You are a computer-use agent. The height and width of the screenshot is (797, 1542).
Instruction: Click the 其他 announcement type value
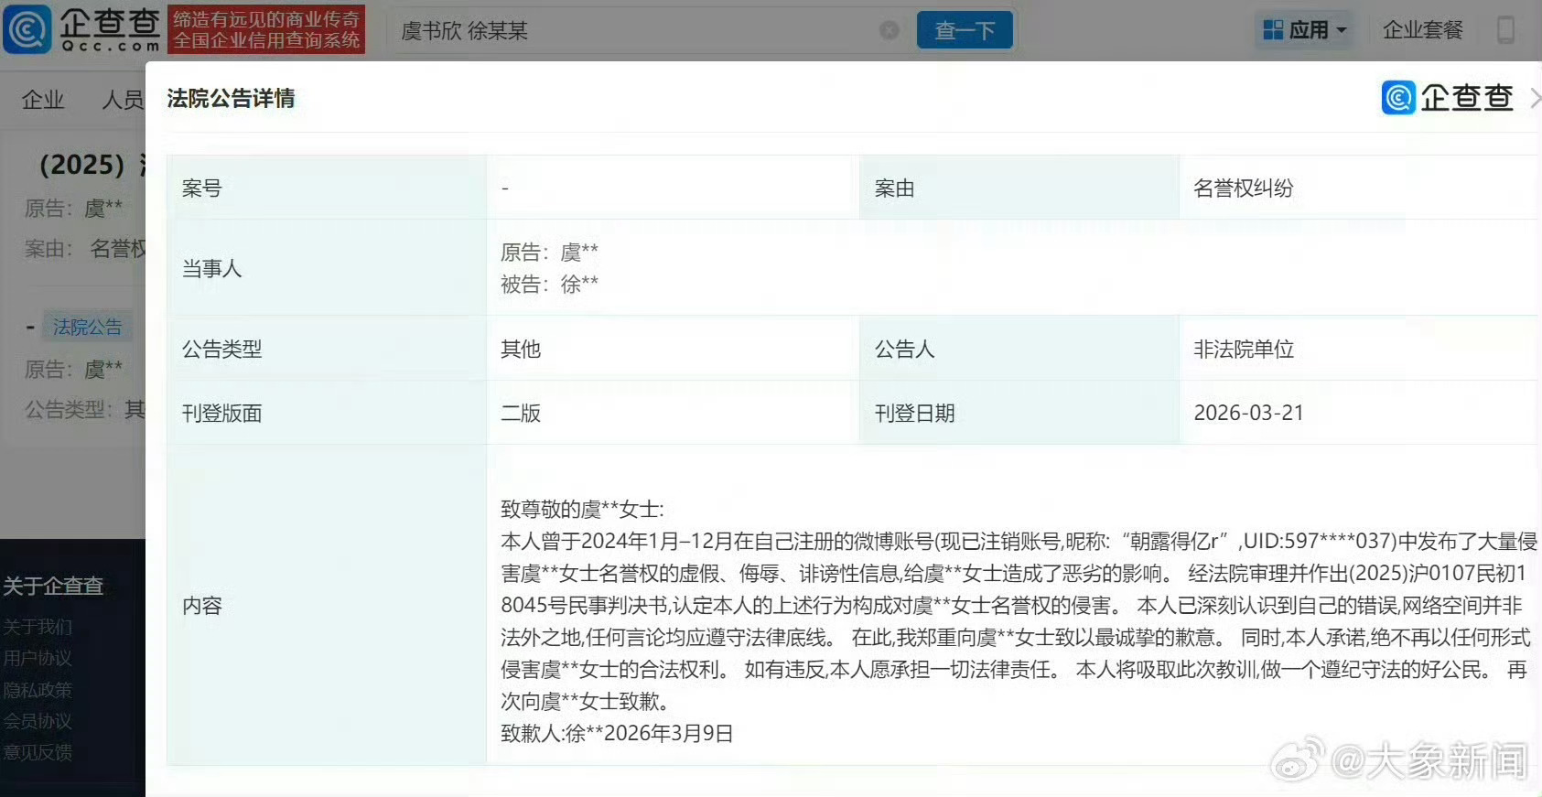click(x=521, y=350)
